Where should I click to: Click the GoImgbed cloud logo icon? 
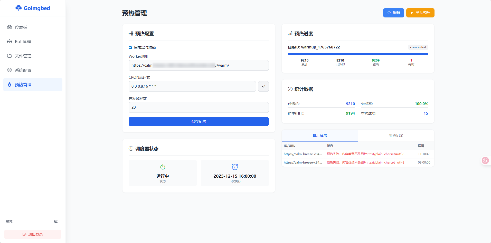click(x=18, y=8)
